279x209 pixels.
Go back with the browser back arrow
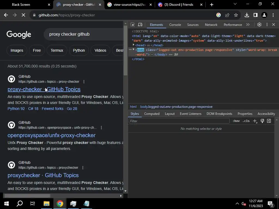6,15
